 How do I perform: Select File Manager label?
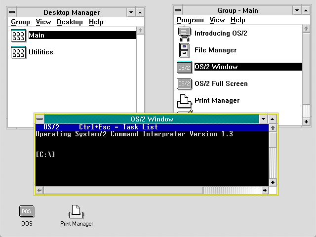(216, 50)
